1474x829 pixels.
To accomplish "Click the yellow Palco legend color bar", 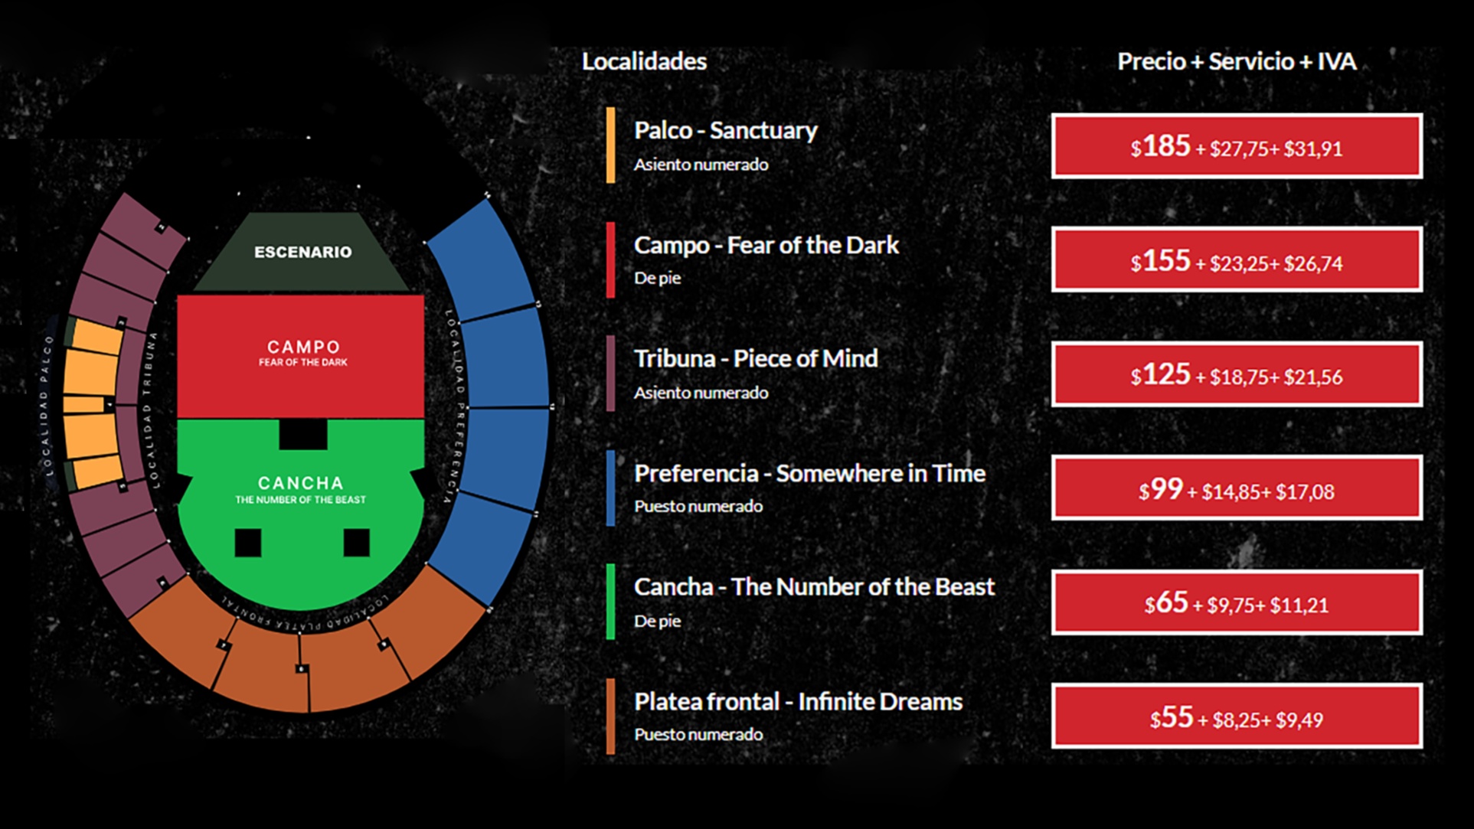I will pyautogui.click(x=610, y=145).
